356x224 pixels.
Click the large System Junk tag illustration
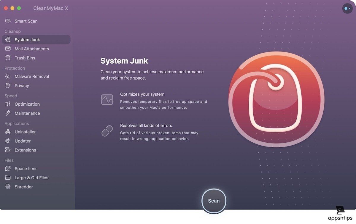pyautogui.click(x=276, y=99)
